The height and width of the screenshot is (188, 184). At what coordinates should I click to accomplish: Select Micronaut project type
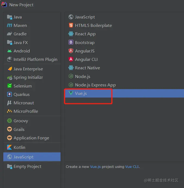pos(32,103)
